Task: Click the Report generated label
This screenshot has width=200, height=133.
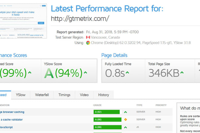Action: [x=70, y=32]
